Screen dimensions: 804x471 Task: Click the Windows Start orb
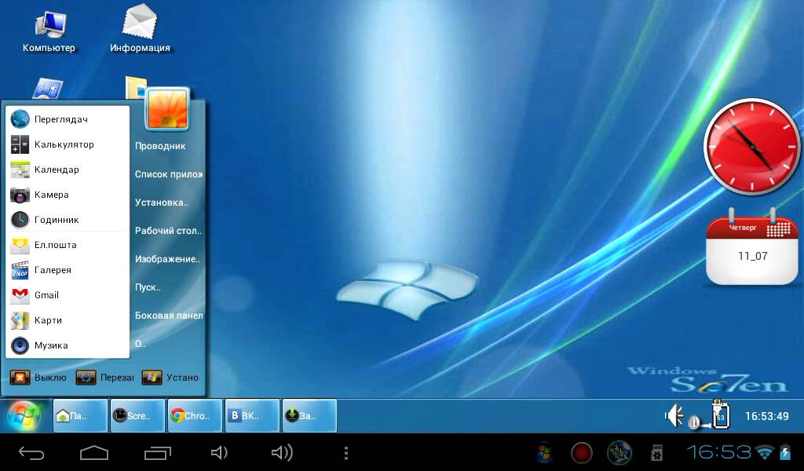pos(24,415)
